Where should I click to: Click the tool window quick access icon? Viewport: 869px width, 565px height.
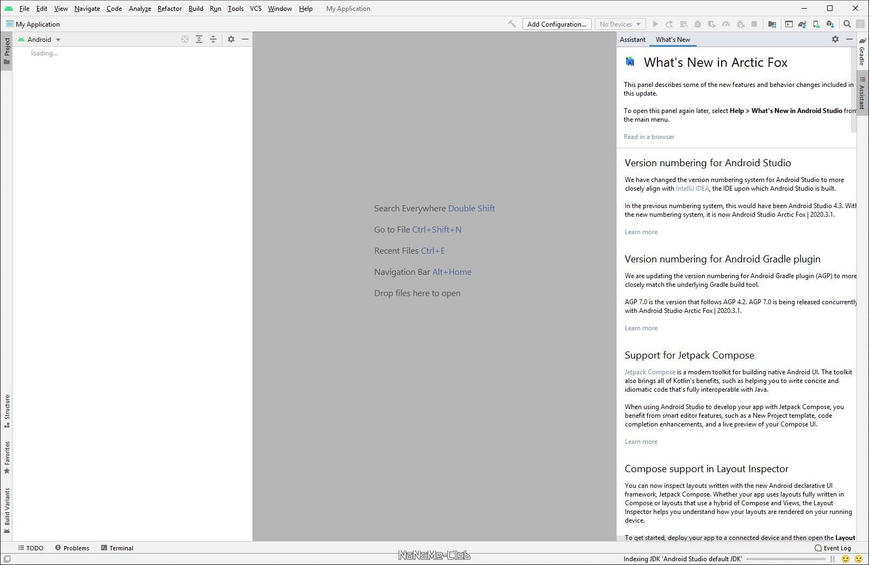pos(7,558)
